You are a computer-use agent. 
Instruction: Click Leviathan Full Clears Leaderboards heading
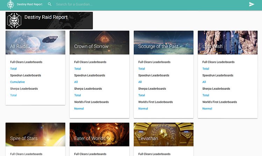click(154, 154)
